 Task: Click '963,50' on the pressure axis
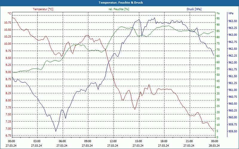click(x=233, y=21)
